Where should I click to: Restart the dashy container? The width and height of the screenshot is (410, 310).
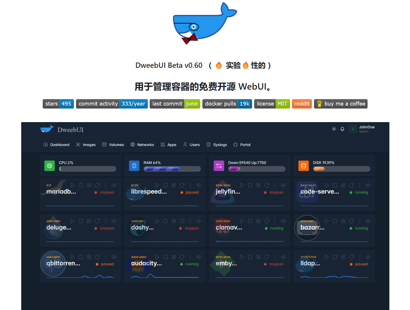182,221
